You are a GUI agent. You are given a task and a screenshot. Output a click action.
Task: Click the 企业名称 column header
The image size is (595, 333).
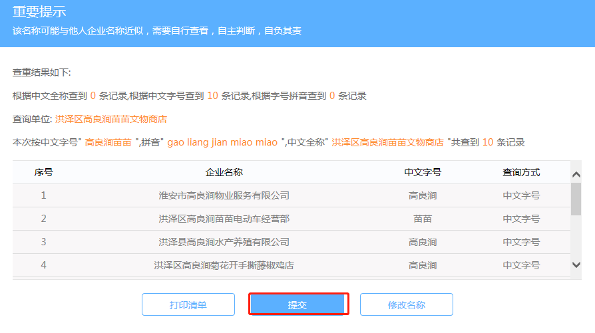tap(224, 172)
